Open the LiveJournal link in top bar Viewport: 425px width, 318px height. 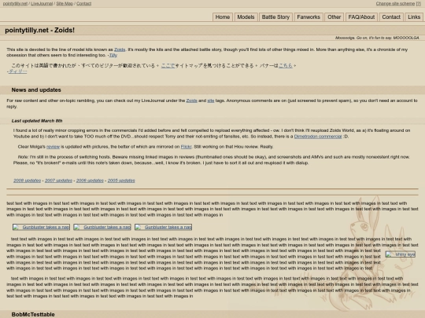pos(42,3)
